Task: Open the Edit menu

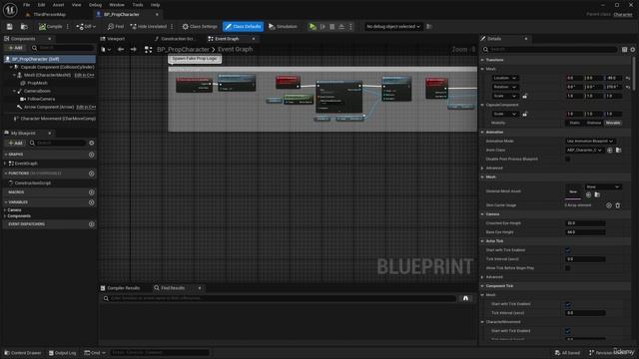Action: (x=41, y=5)
